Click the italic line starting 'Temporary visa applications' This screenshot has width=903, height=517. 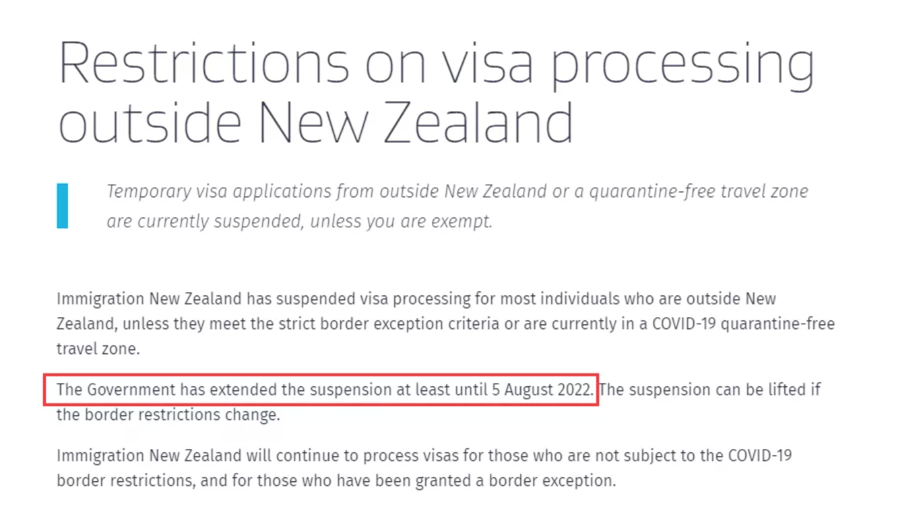click(x=457, y=191)
